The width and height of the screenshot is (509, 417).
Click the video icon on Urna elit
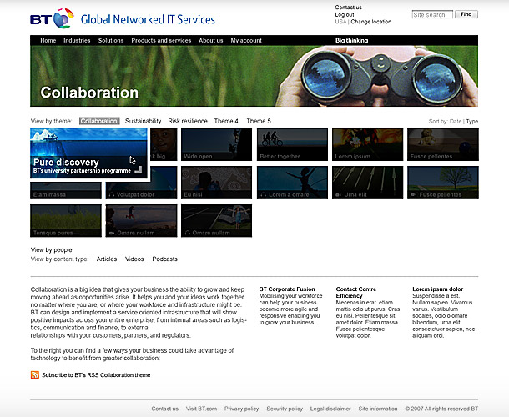(338, 194)
